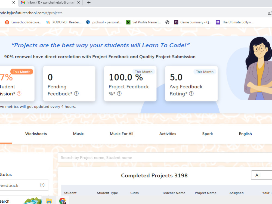272x204 pixels.
Task: Open the XODO PDF Reader bookmark
Action: 64,22
